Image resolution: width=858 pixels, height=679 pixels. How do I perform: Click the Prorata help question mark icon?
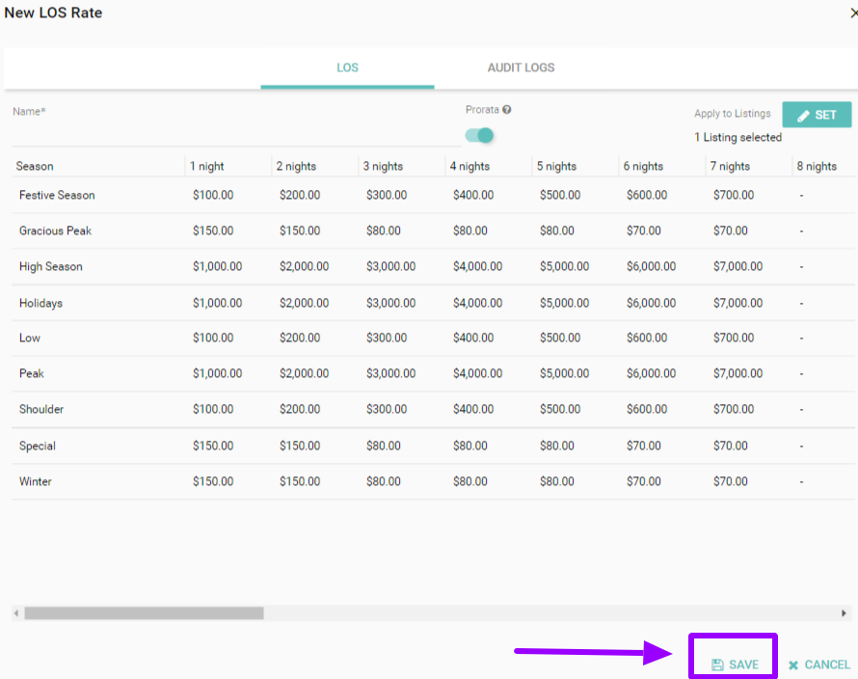click(507, 110)
